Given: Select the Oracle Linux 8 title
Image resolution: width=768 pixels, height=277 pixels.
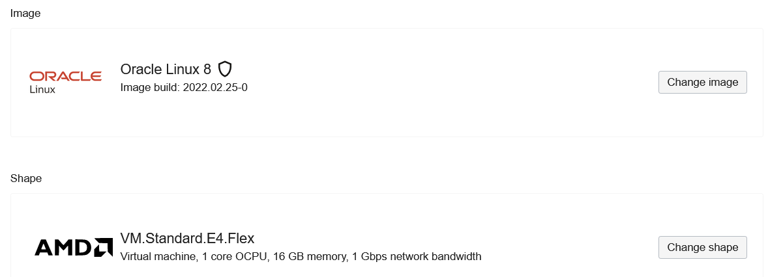Looking at the screenshot, I should (166, 70).
